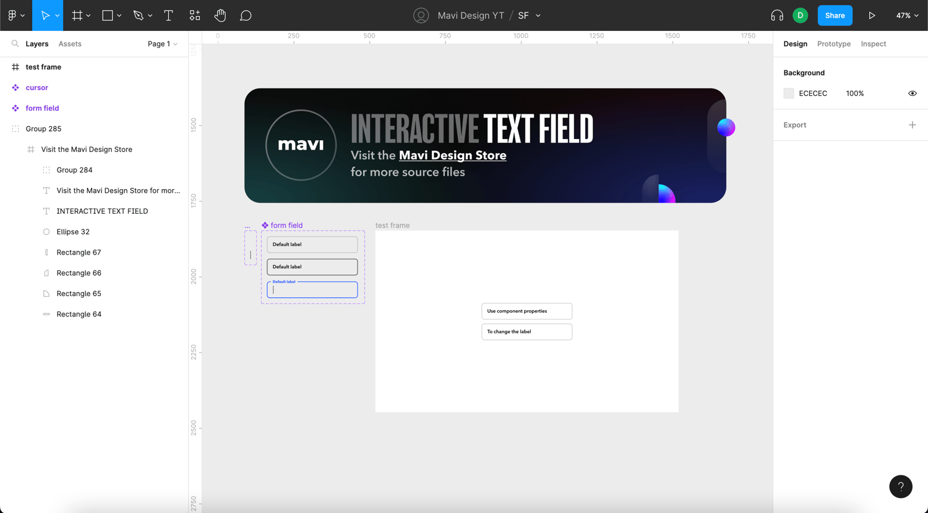Select the Frame tool
Image resolution: width=928 pixels, height=513 pixels.
point(77,15)
